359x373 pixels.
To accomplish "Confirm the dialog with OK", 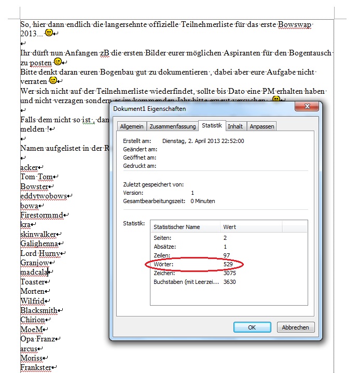I will click(x=252, y=327).
